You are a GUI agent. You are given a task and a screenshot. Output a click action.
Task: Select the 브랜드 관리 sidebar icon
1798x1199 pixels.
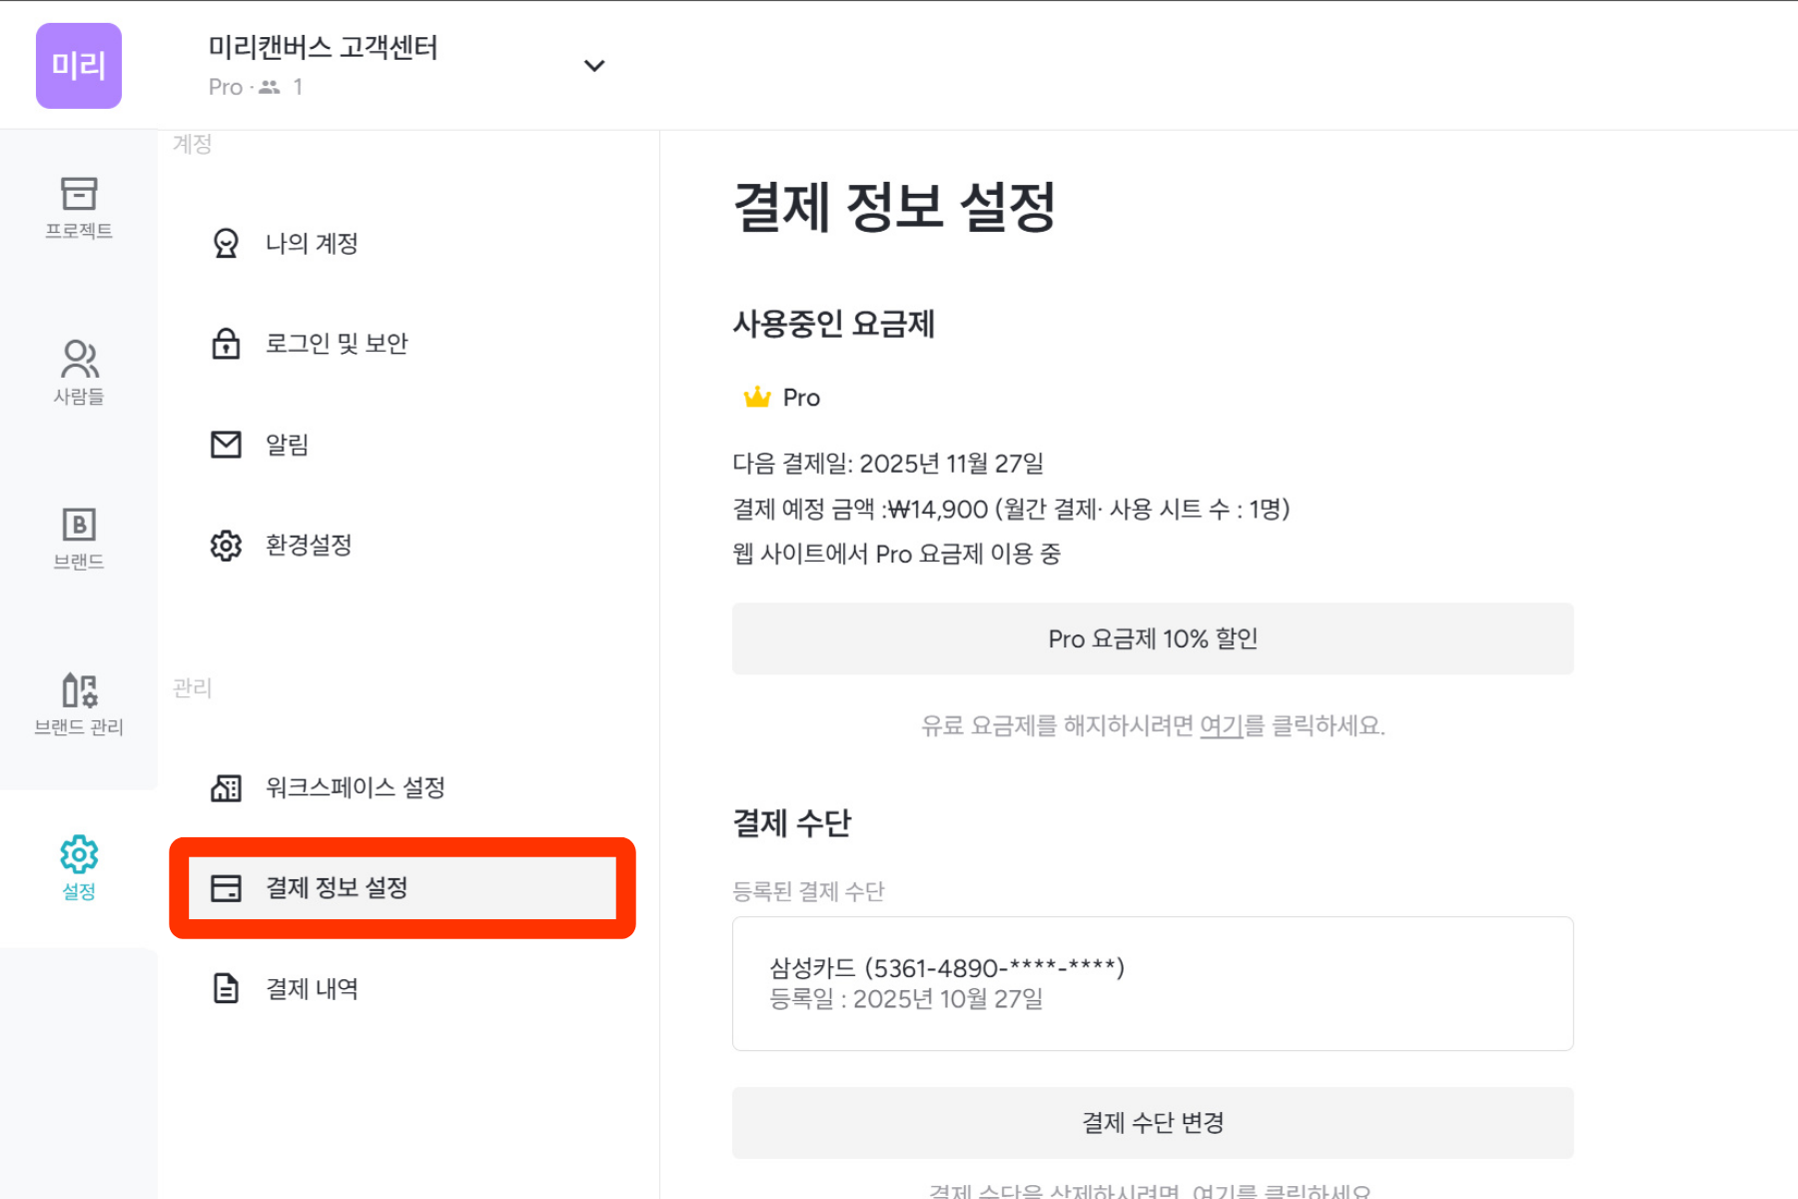[79, 703]
